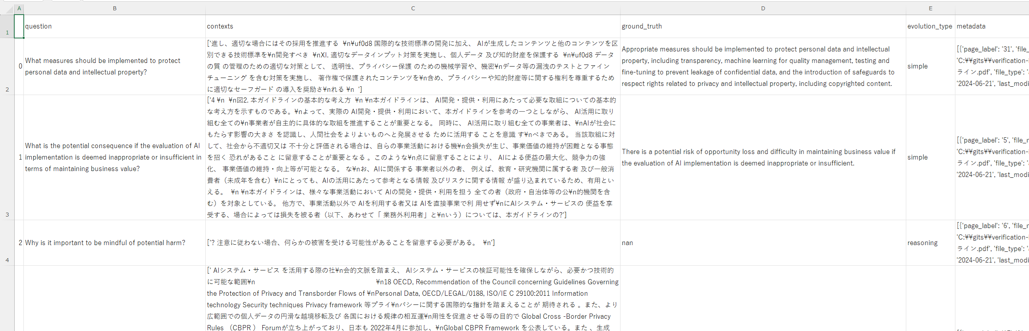Select column C header
This screenshot has width=1029, height=331.
pos(412,8)
